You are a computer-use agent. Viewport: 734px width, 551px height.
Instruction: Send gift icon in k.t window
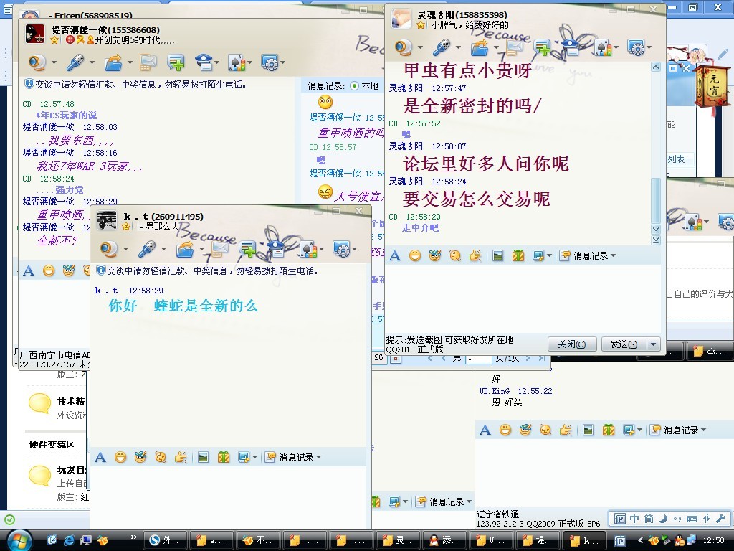(x=224, y=457)
